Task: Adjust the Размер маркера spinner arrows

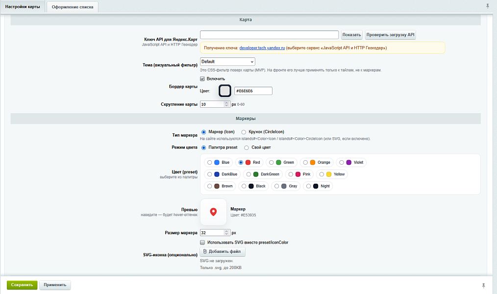Action: [x=226, y=233]
